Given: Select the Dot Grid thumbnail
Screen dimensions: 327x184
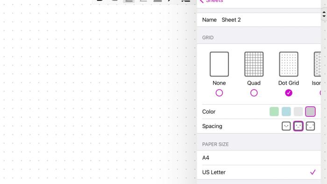Looking at the screenshot, I should pyautogui.click(x=289, y=64).
